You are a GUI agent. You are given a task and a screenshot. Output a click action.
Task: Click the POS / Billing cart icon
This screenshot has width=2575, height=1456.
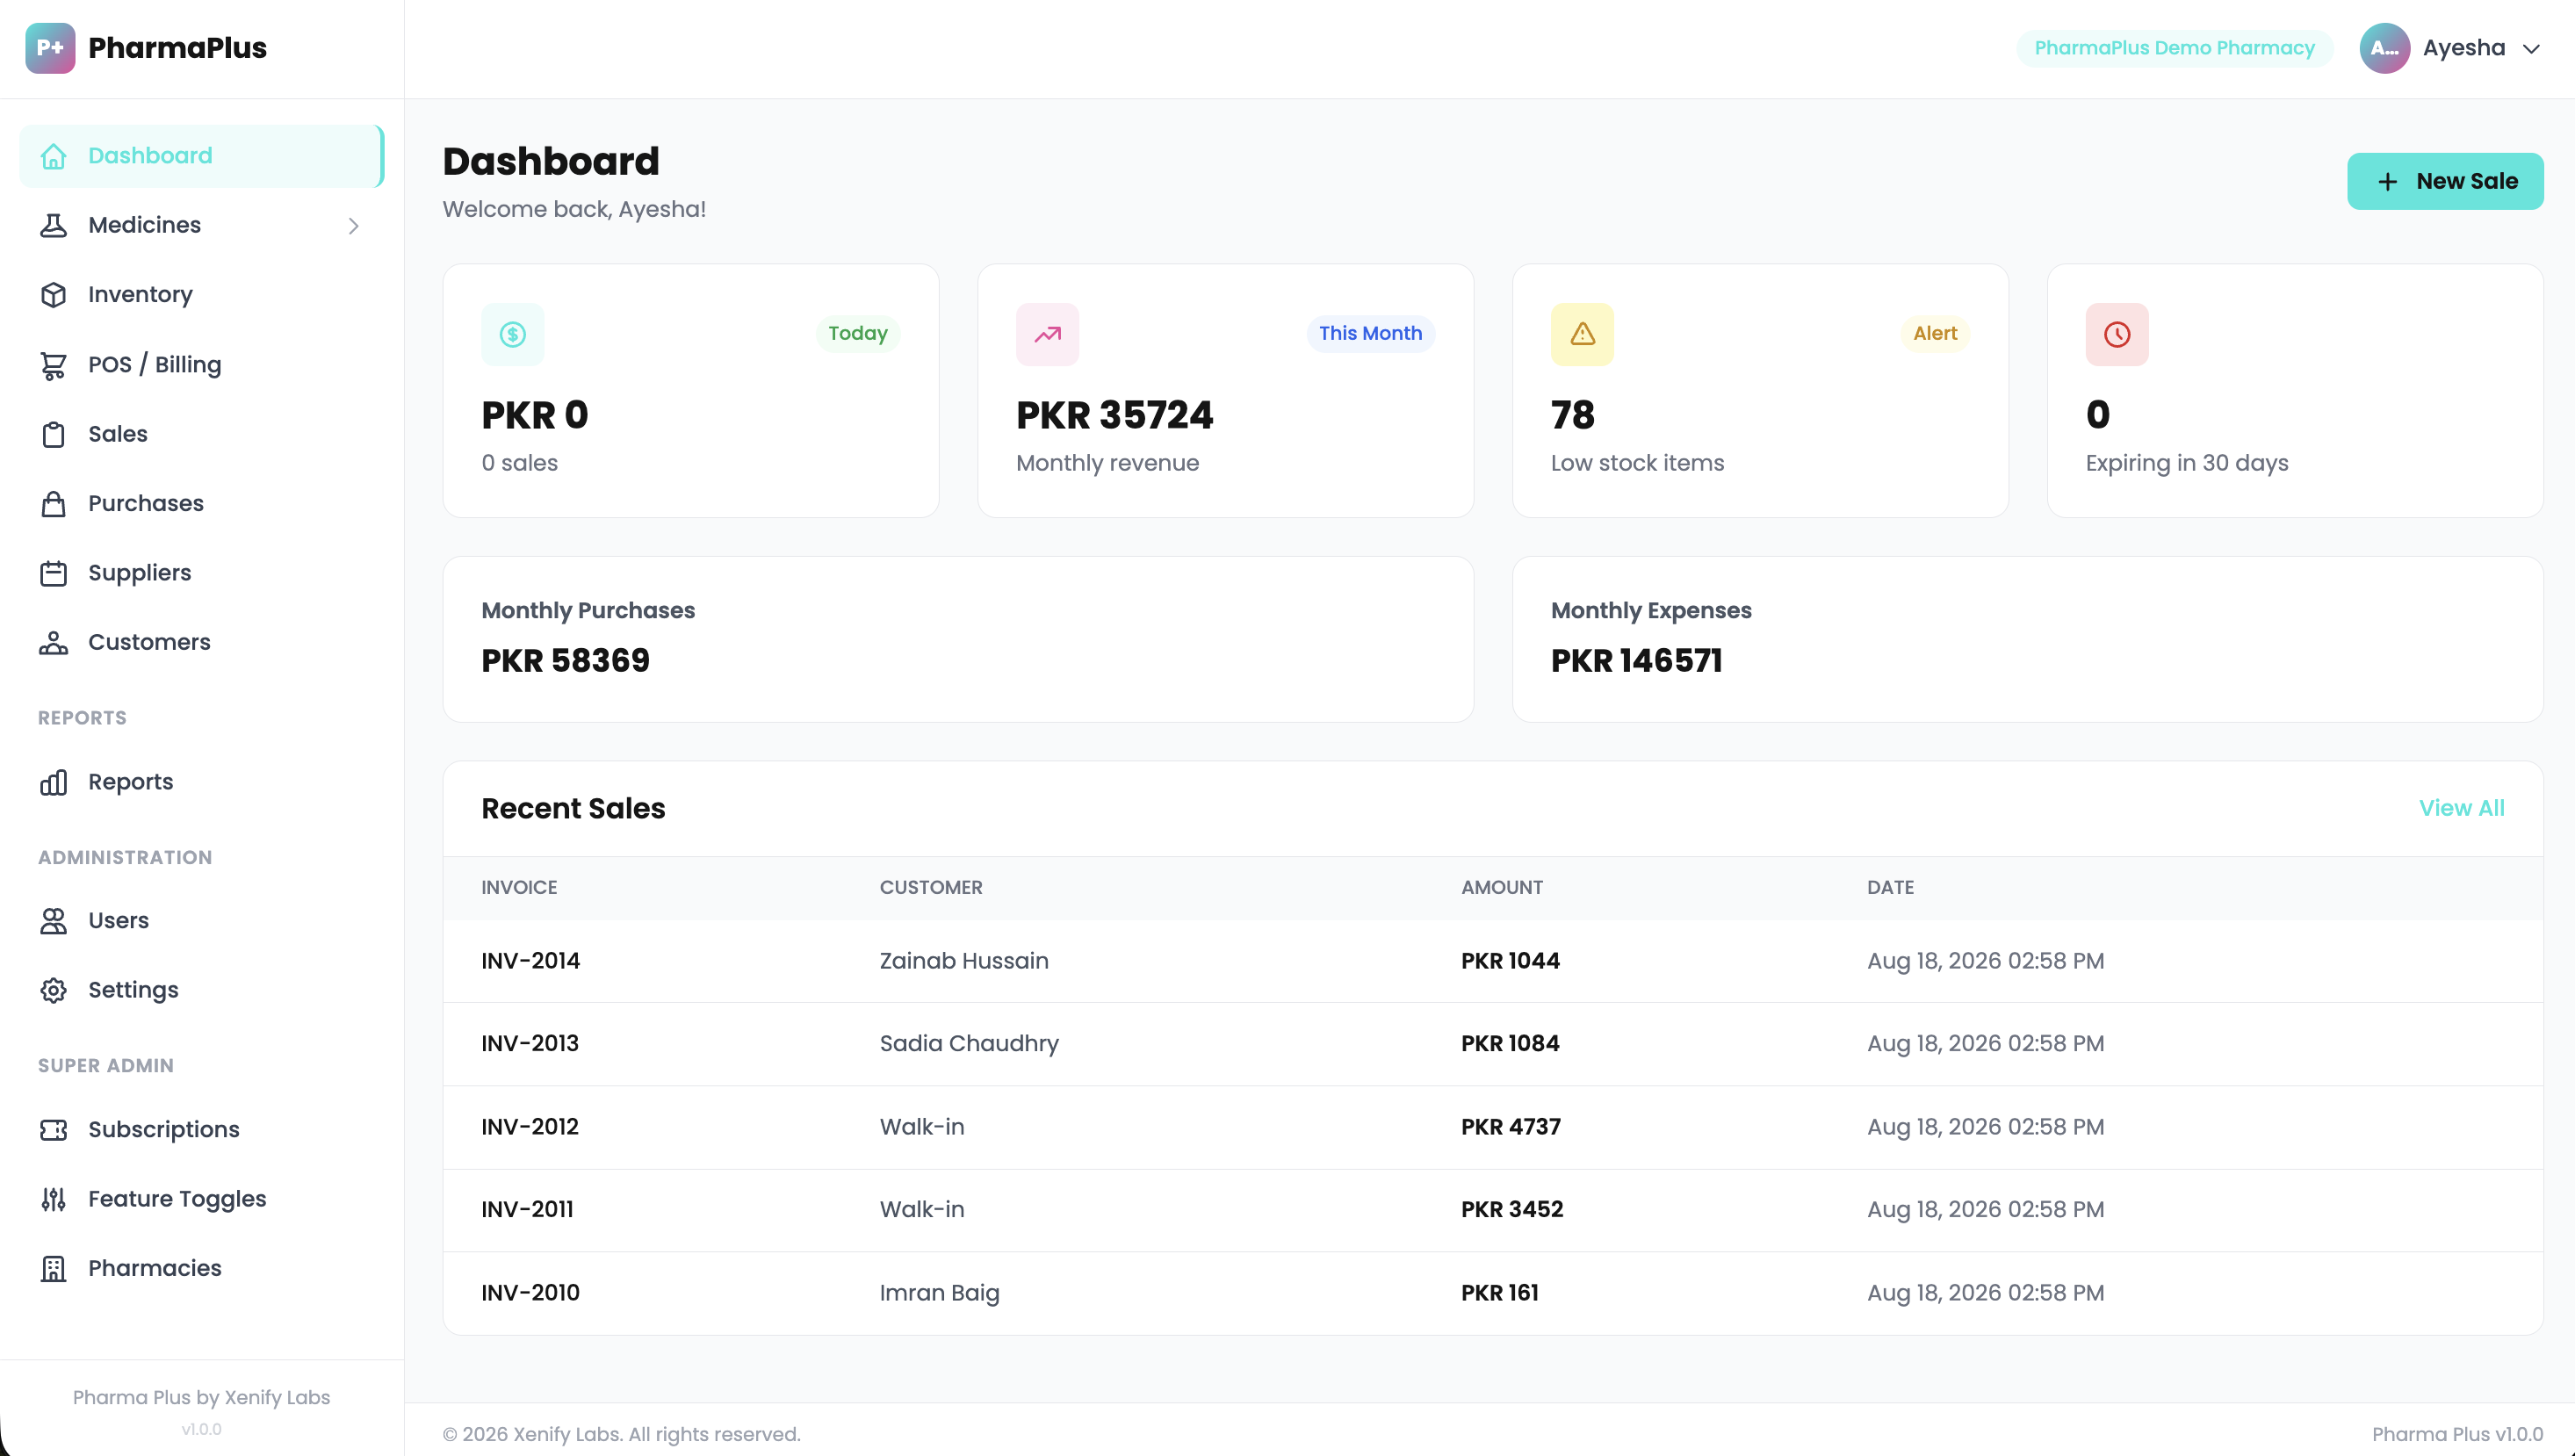[x=53, y=365]
